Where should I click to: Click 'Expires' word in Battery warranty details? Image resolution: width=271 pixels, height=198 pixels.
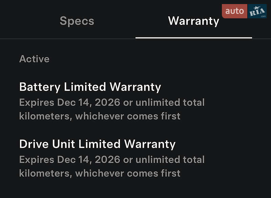pyautogui.click(x=37, y=102)
